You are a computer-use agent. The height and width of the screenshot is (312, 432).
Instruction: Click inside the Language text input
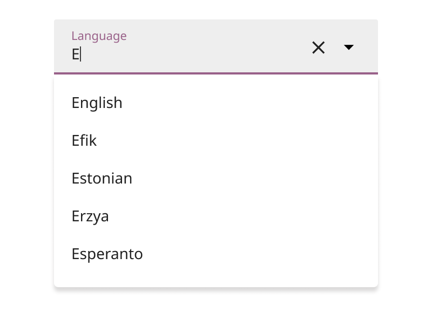coord(184,55)
